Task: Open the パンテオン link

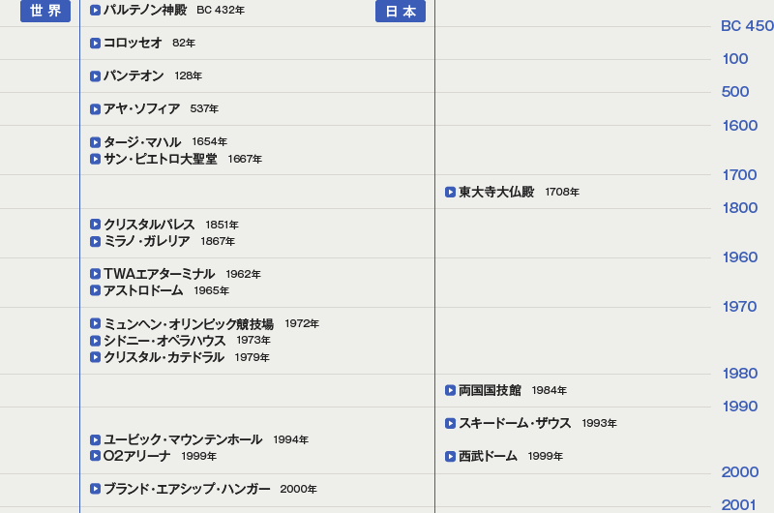Action: pyautogui.click(x=134, y=76)
